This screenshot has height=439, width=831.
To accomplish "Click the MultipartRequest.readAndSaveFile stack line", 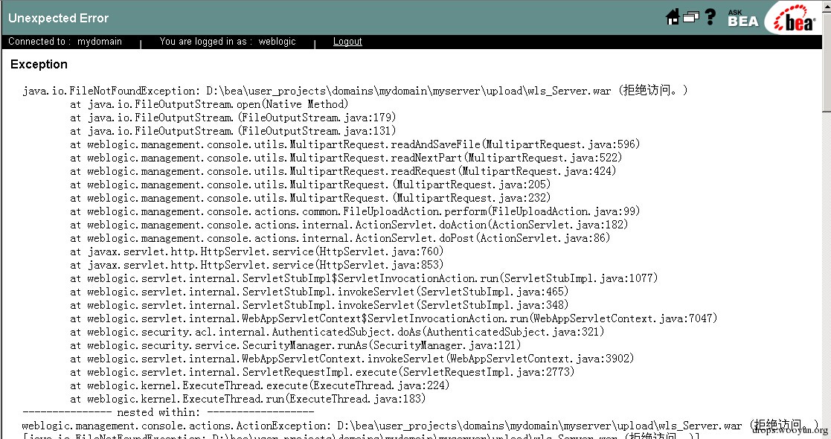I will [355, 144].
